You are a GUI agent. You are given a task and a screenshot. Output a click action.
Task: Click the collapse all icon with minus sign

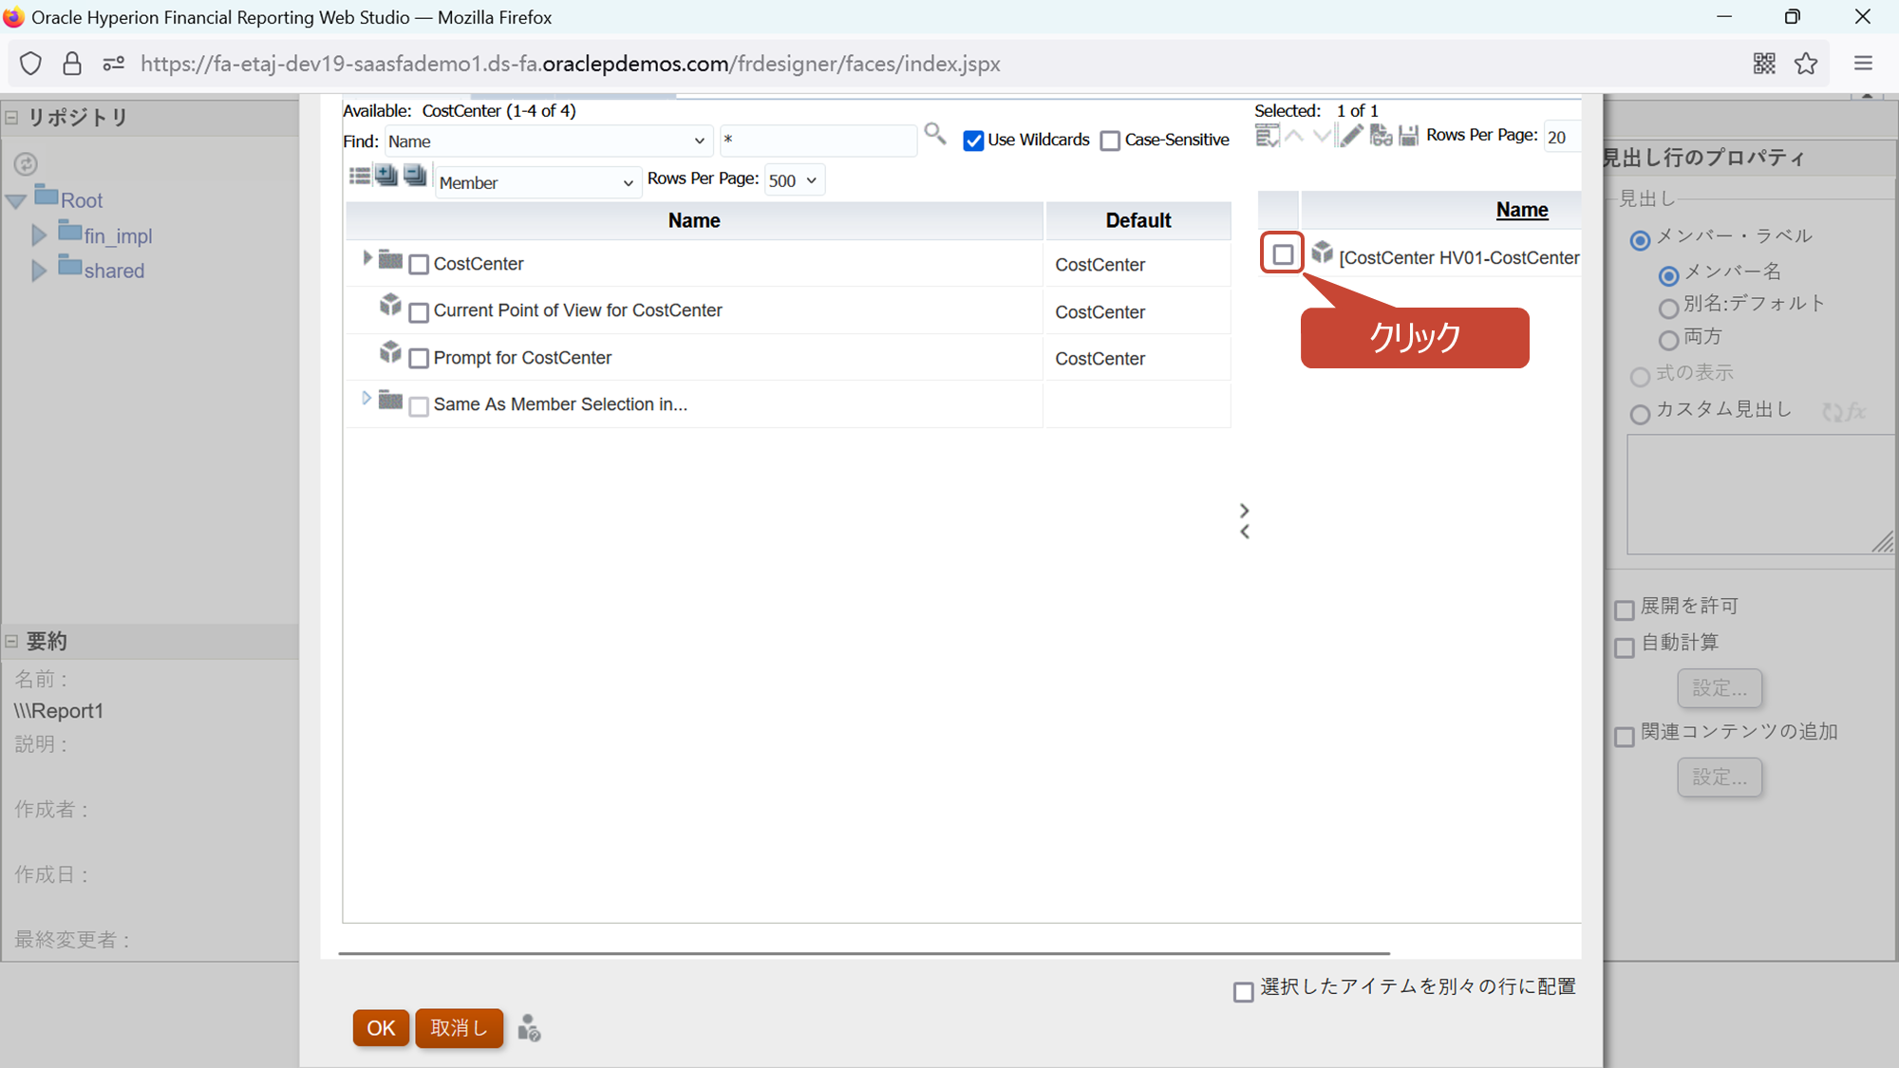tap(415, 176)
